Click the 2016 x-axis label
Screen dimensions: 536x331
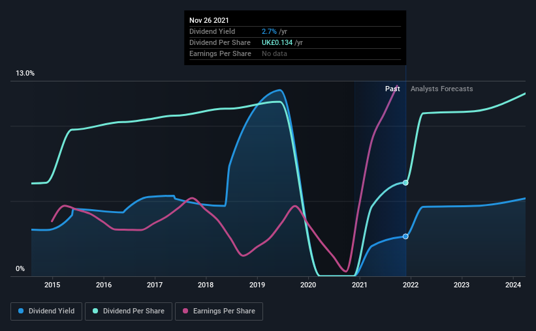[x=104, y=285]
